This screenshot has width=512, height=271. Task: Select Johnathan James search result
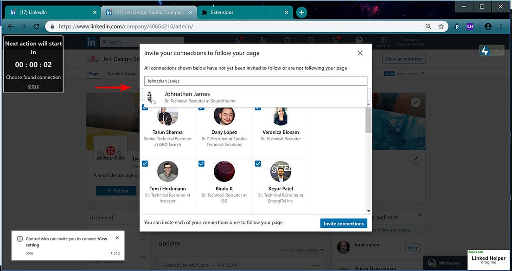256,97
